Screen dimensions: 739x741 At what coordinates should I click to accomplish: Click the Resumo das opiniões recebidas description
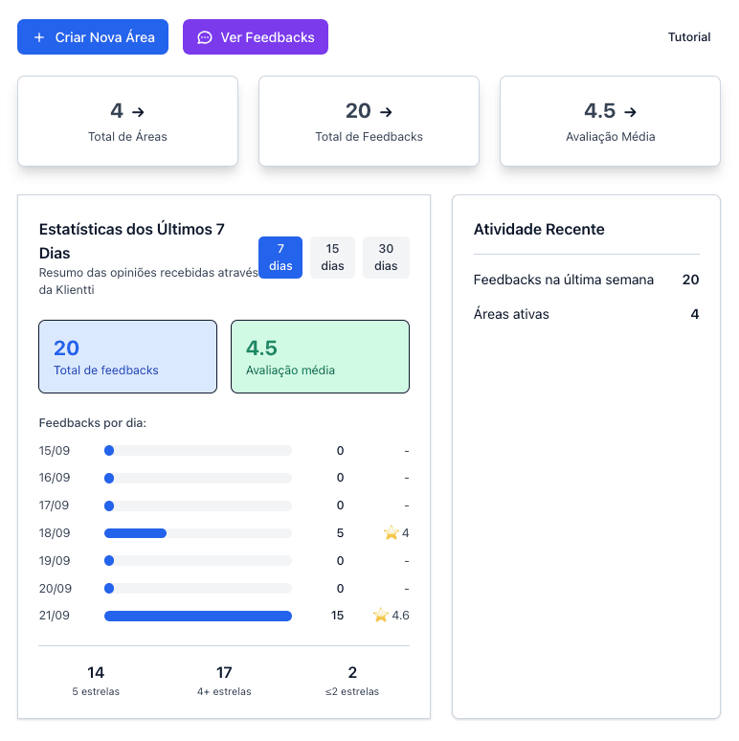point(148,281)
